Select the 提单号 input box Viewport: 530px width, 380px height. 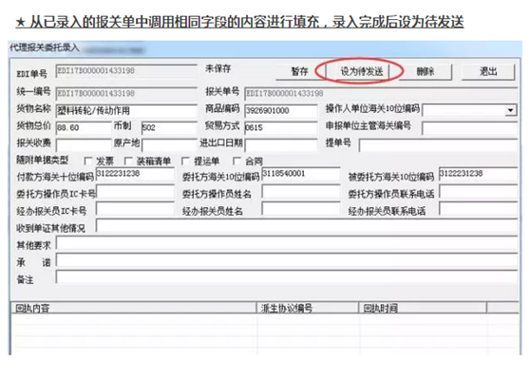click(x=438, y=144)
